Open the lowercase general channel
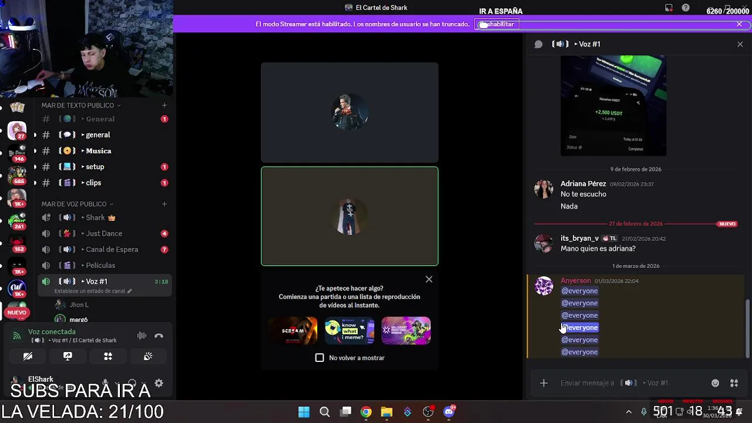Image resolution: width=752 pixels, height=423 pixels. [x=105, y=135]
